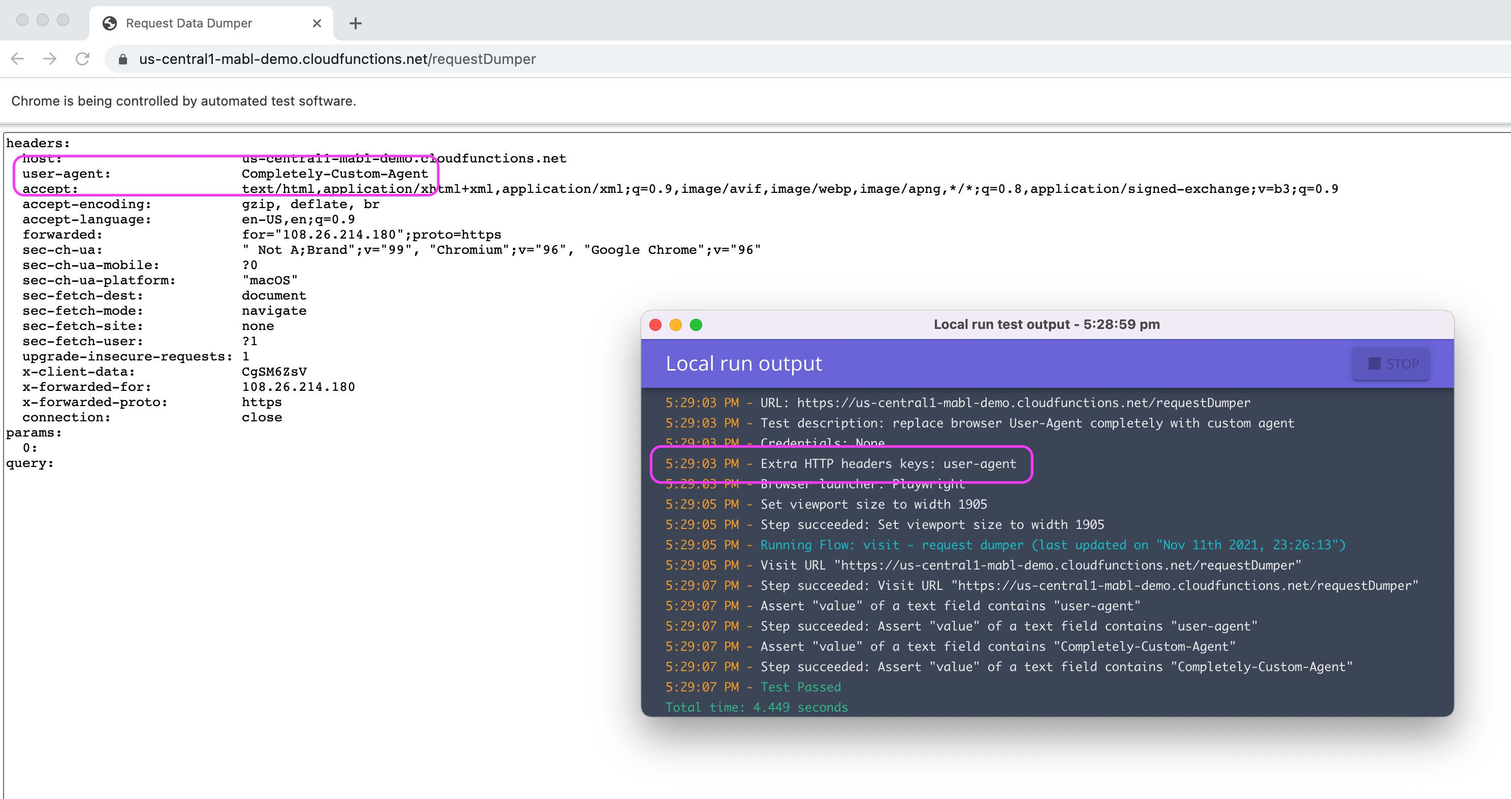The image size is (1511, 799).
Task: Click the browser forward arrow icon
Action: point(50,58)
